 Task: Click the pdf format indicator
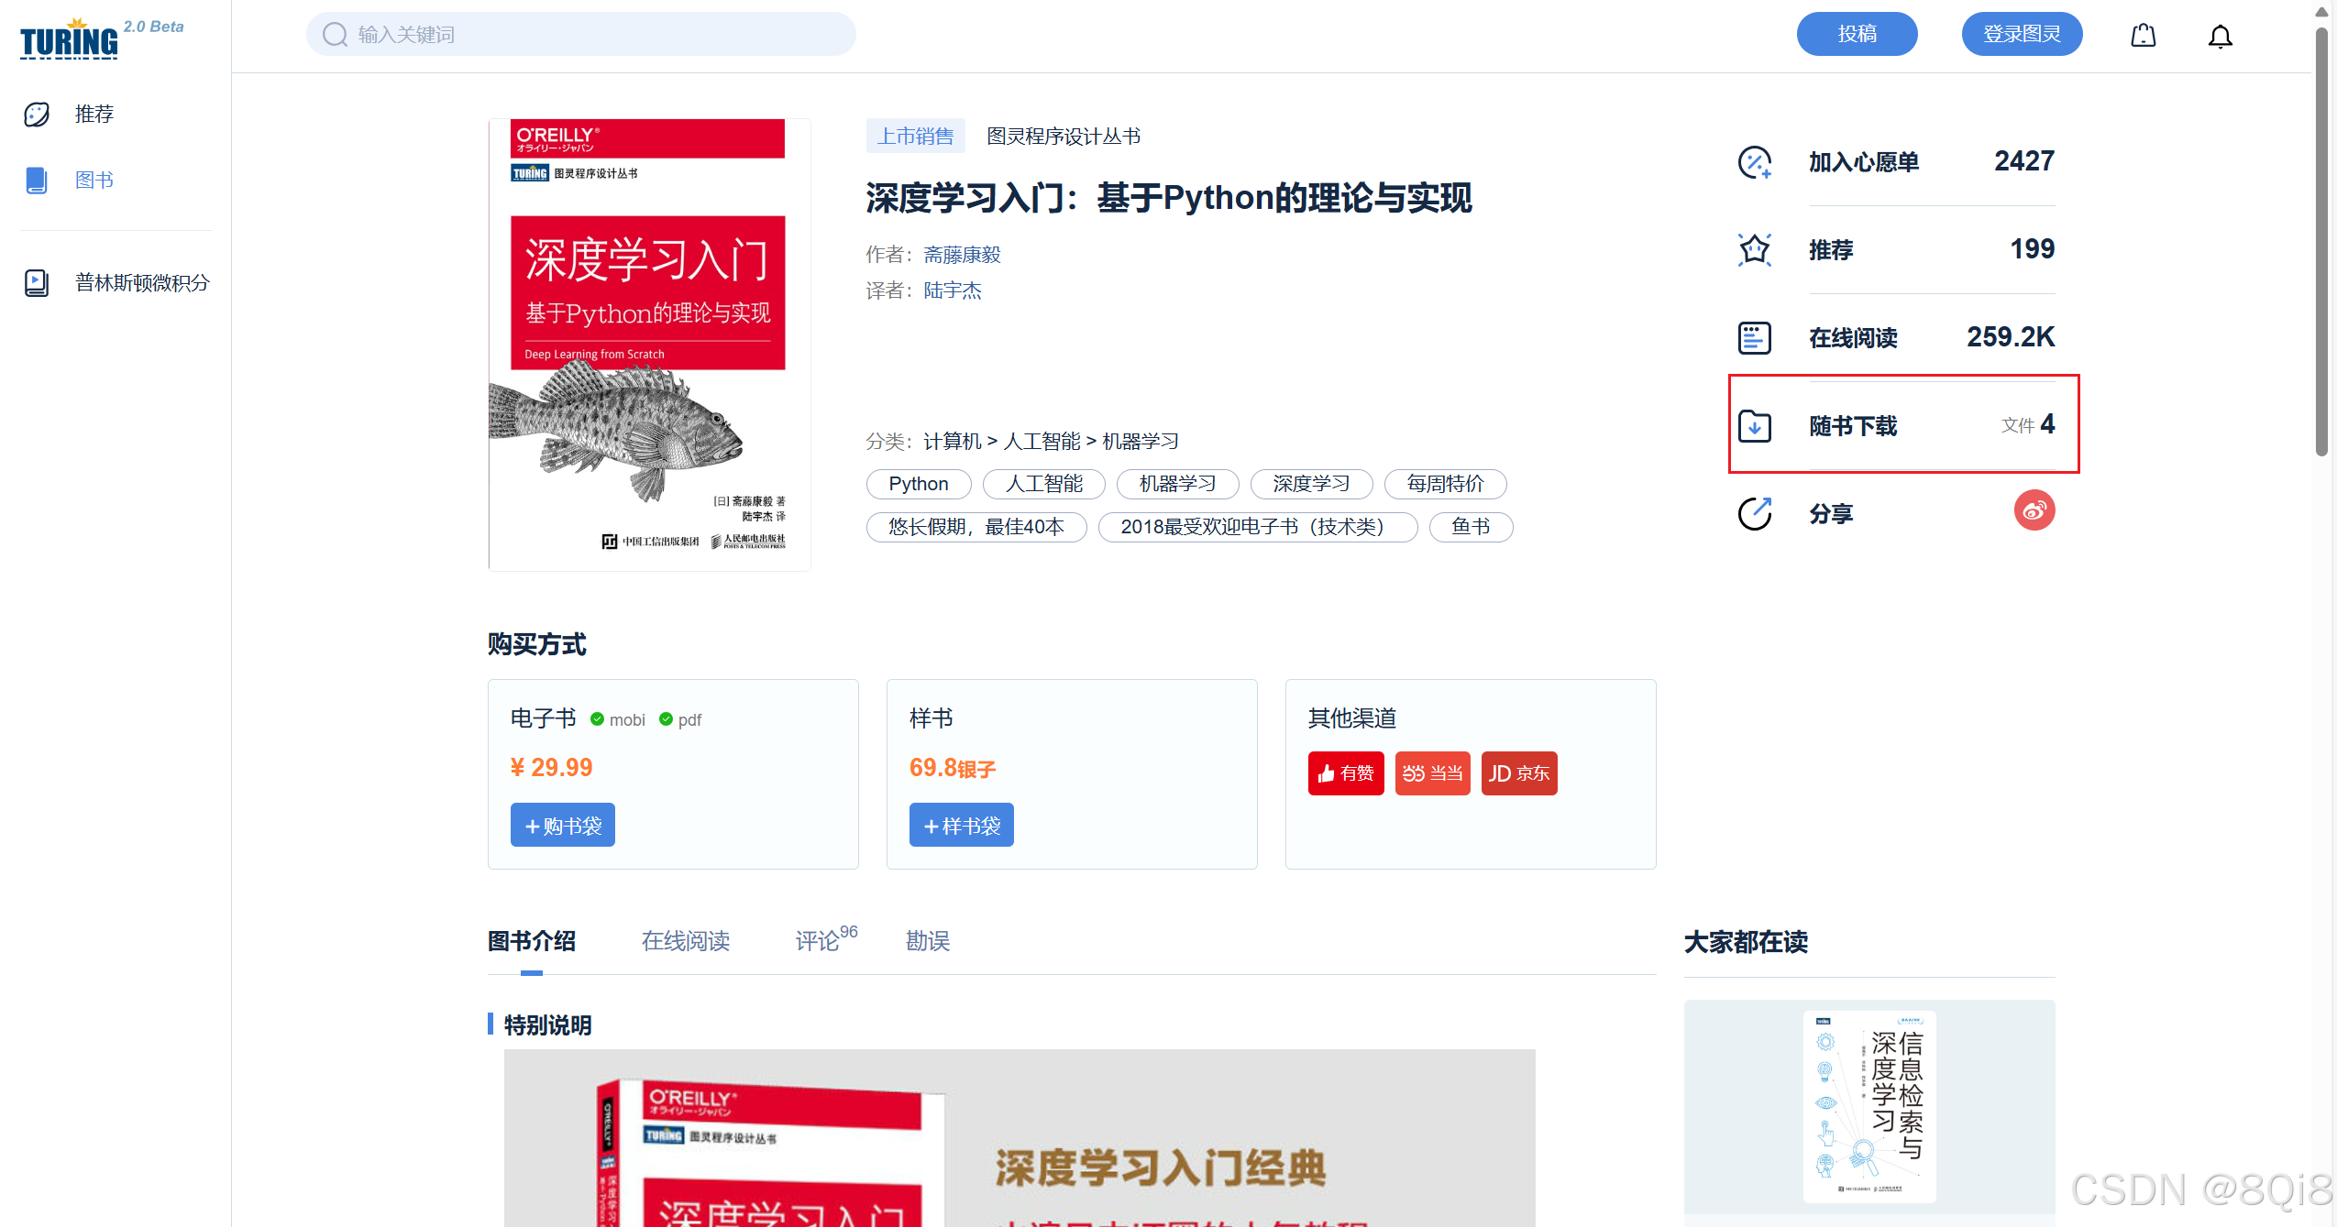pyautogui.click(x=680, y=720)
